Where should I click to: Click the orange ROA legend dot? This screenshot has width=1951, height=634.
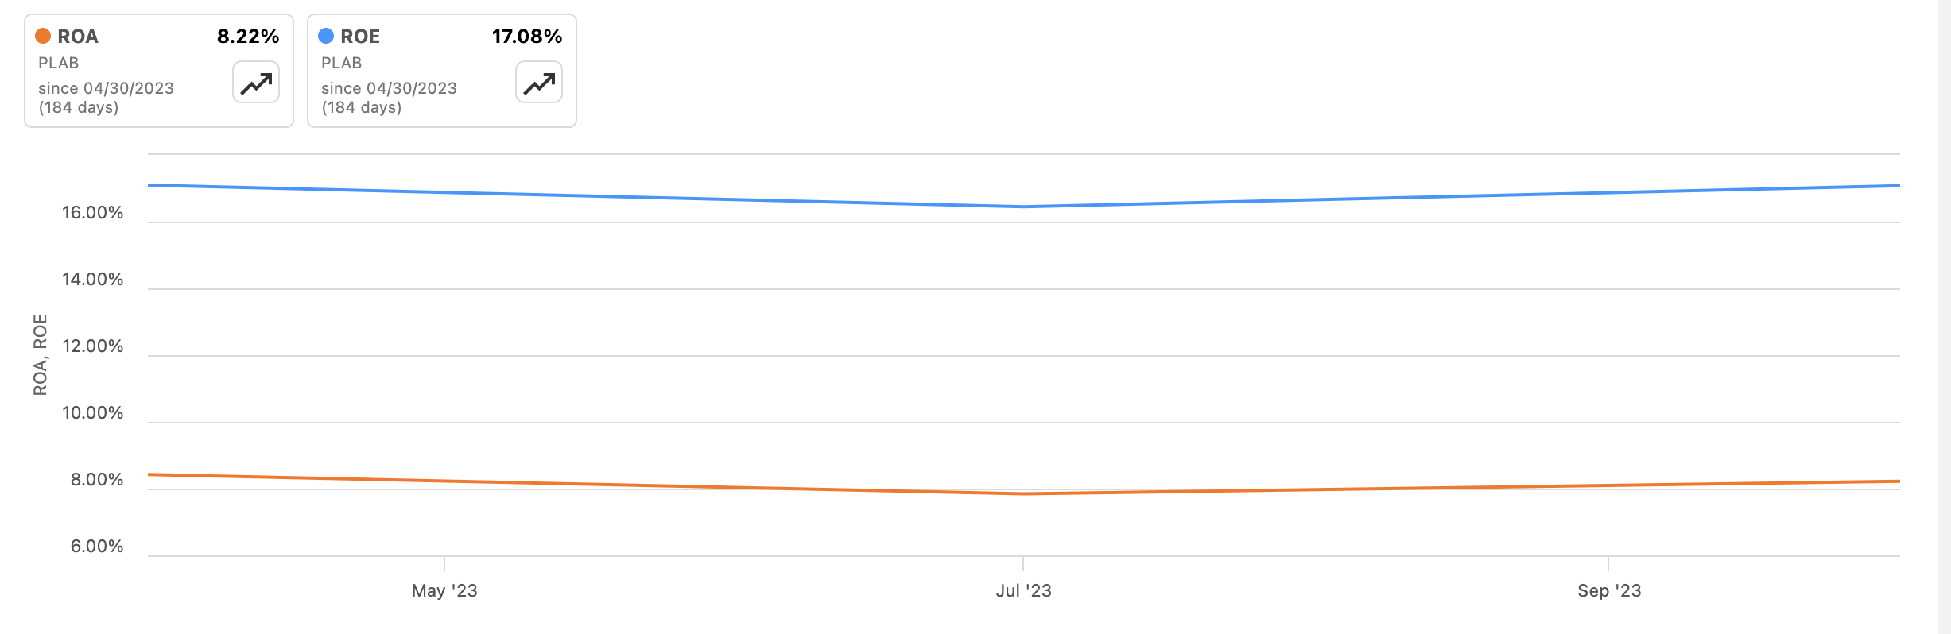43,36
